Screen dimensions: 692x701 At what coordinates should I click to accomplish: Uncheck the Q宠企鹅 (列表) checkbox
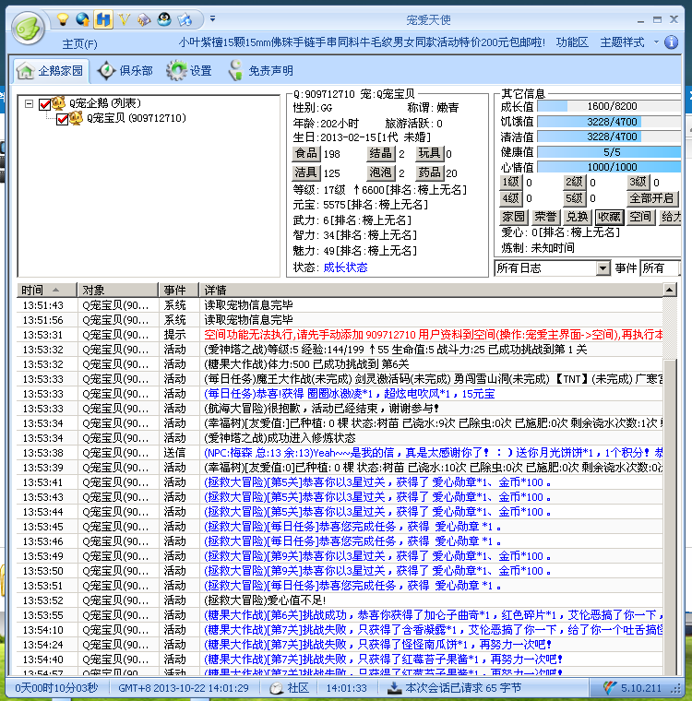coord(44,104)
